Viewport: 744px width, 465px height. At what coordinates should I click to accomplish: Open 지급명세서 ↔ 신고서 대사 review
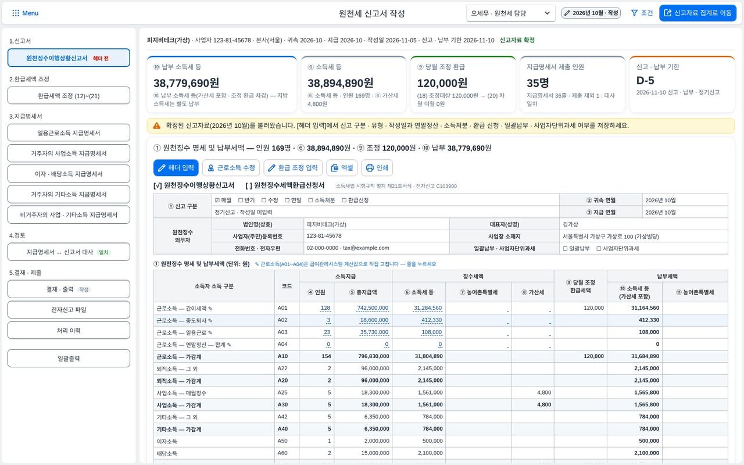pyautogui.click(x=69, y=252)
